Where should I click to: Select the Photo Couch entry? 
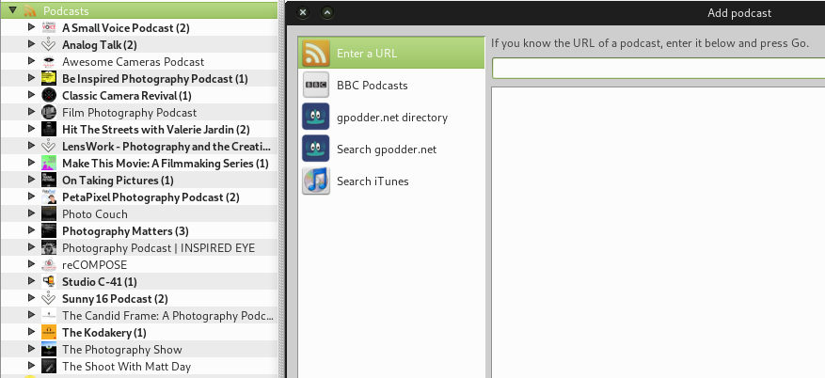[x=95, y=214]
